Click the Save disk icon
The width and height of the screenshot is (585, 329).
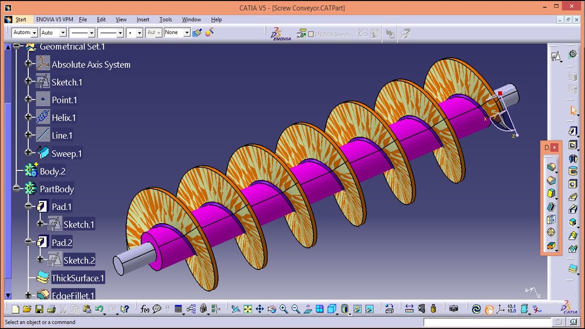tap(39, 309)
